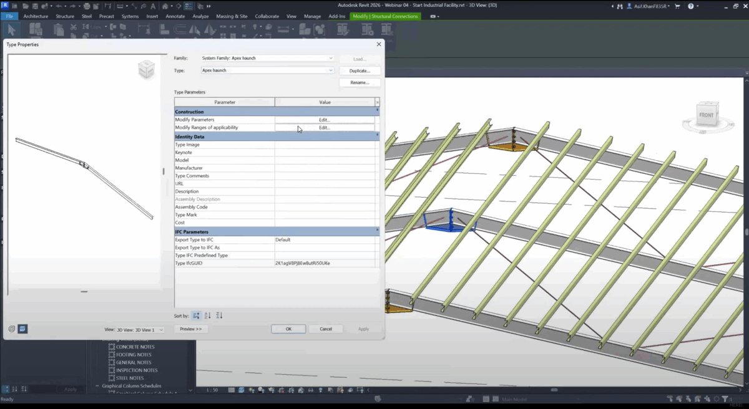The height and width of the screenshot is (409, 749).
Task: Click the selection filter funnel in status bar
Action: [725, 398]
